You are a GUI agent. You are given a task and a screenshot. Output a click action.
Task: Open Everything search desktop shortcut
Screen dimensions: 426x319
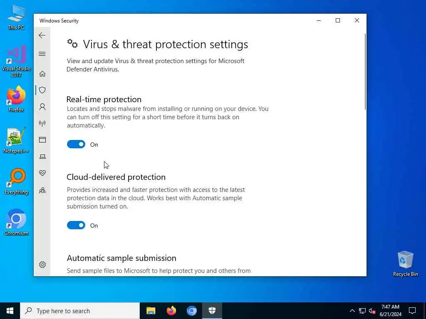click(16, 182)
